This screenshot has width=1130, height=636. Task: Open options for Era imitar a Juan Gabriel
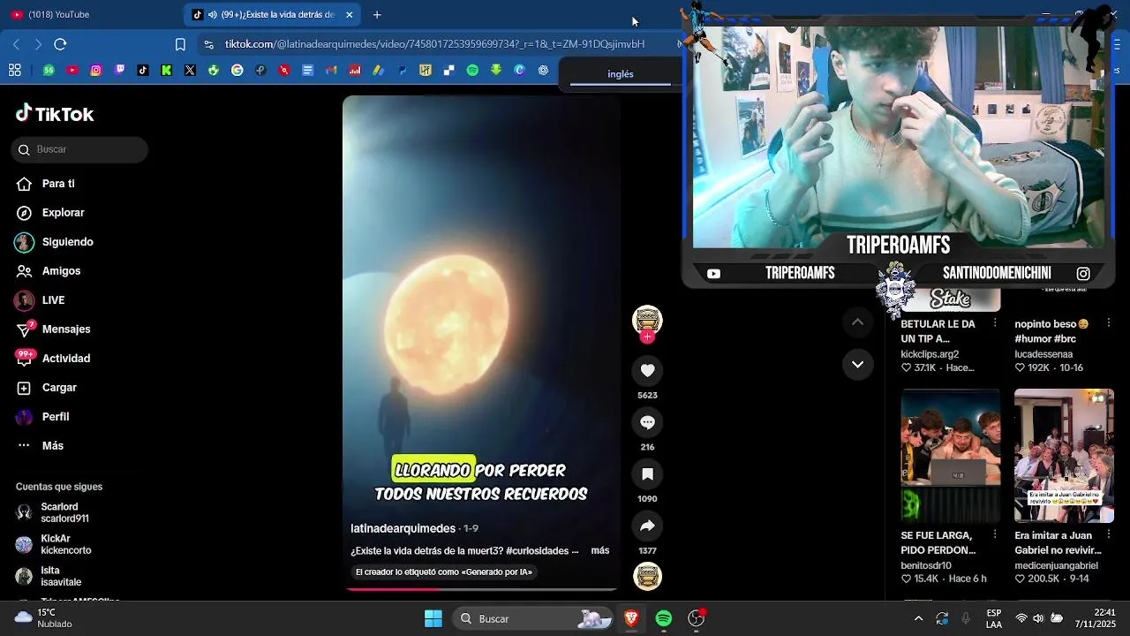1108,534
